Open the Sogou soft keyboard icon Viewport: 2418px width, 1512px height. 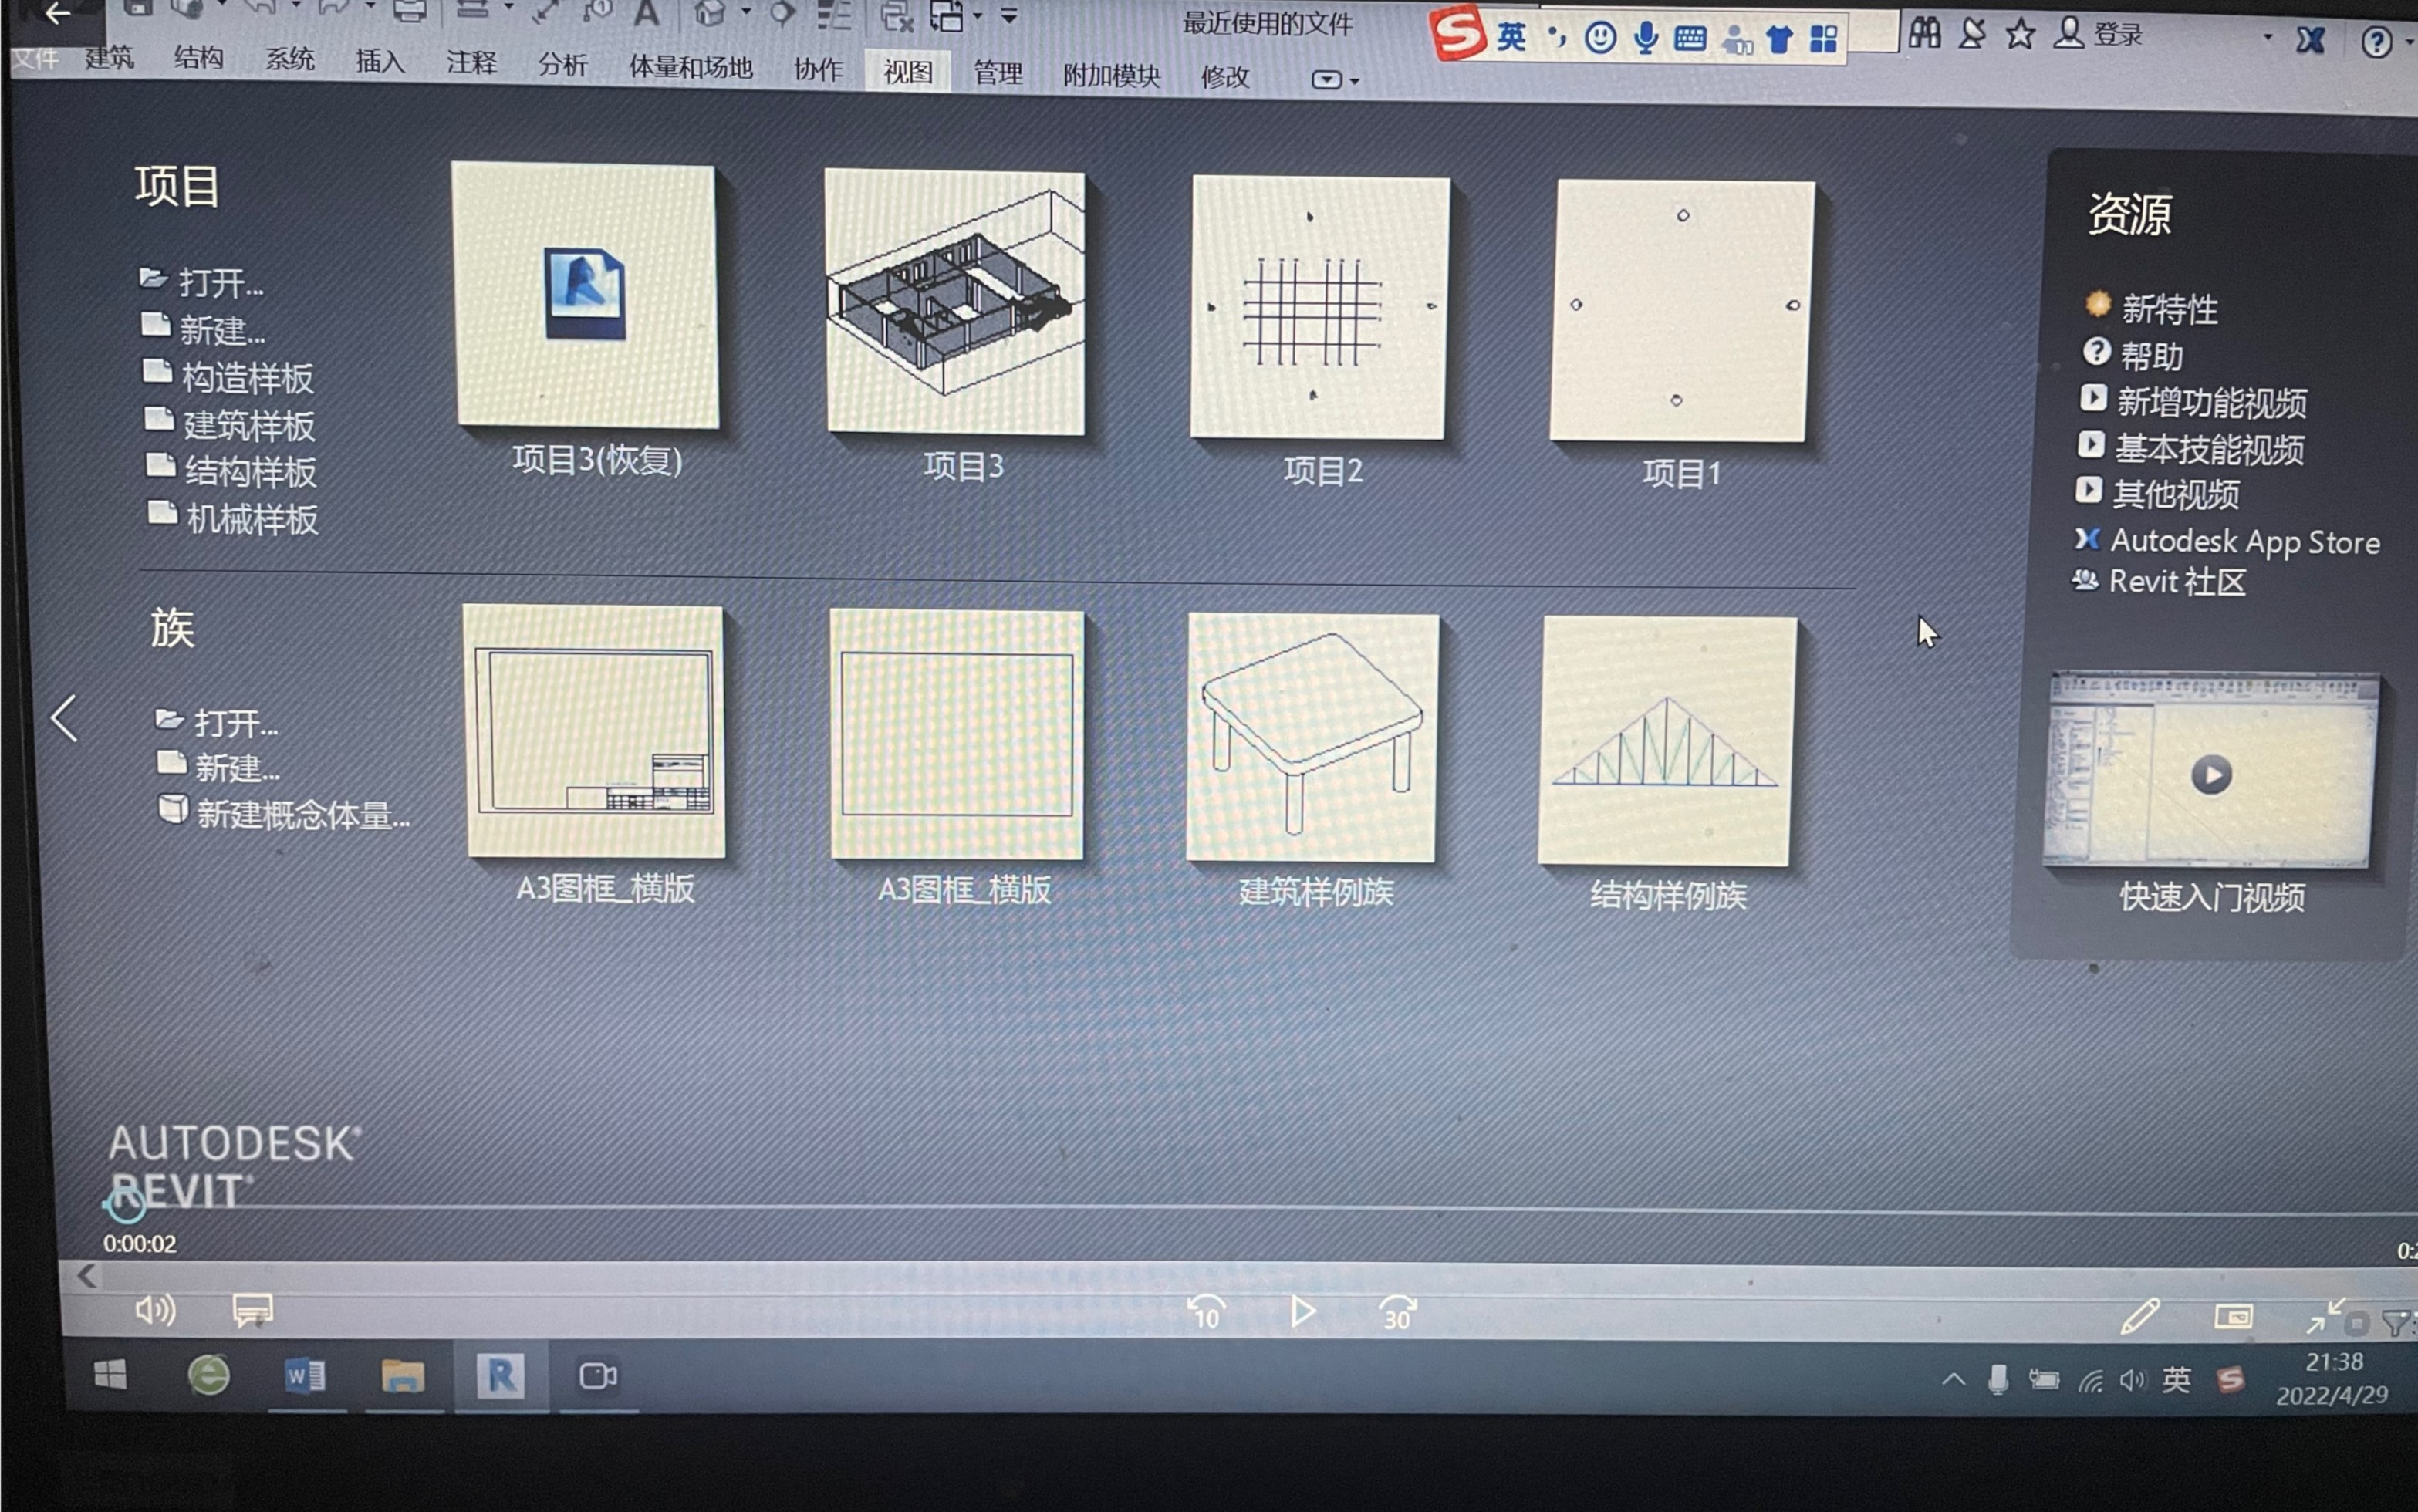coord(1690,39)
